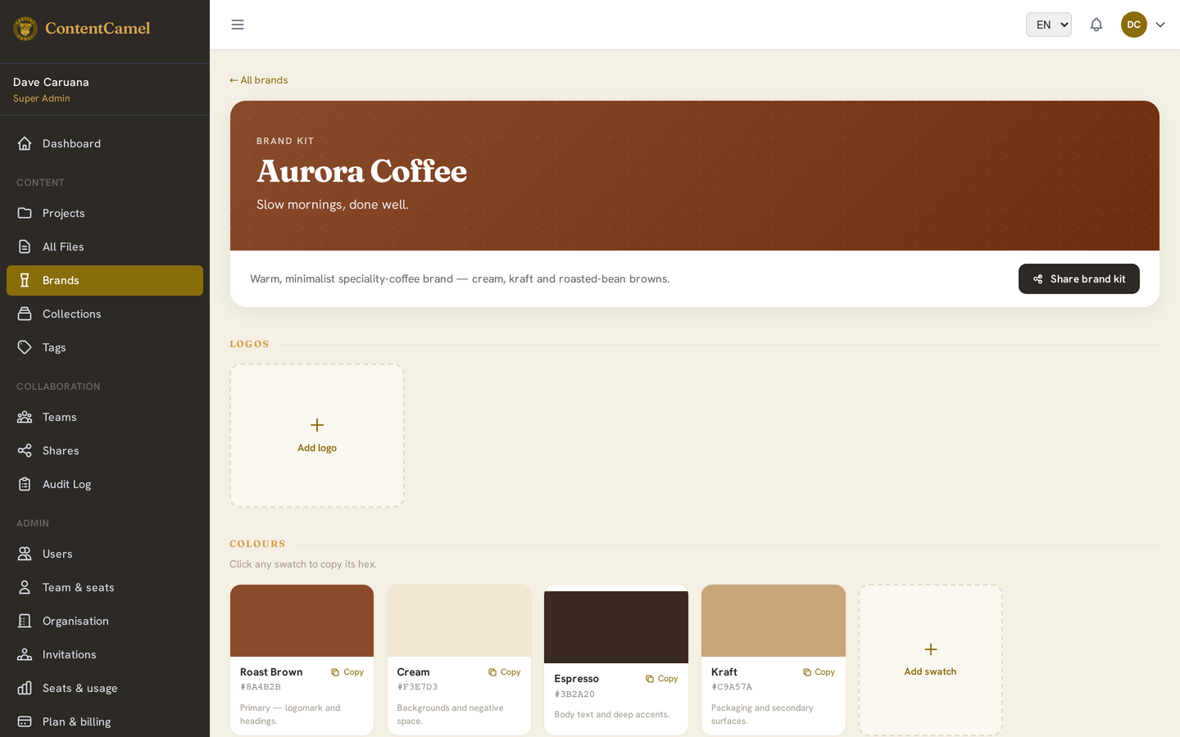Click the Collections stack icon
This screenshot has height=737, width=1180.
[25, 314]
